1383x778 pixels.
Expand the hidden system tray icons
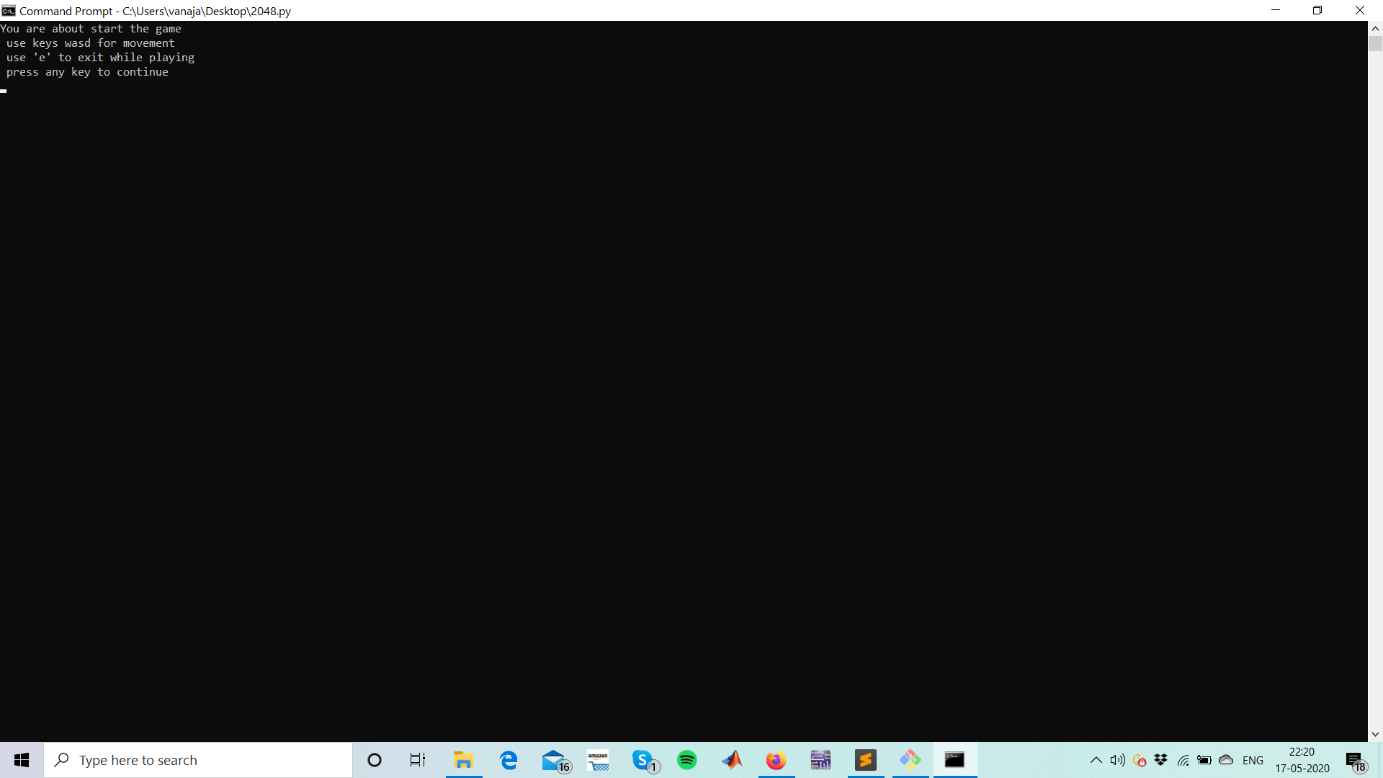pos(1096,760)
